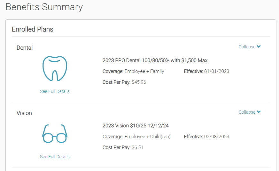Click Vision cost per pay $6.51
The height and width of the screenshot is (171, 279).
pyautogui.click(x=137, y=147)
